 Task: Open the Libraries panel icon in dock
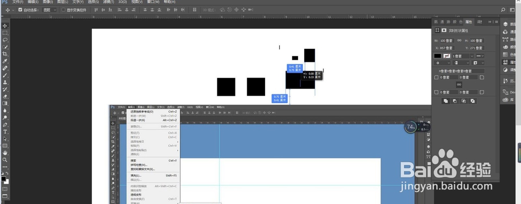click(x=505, y=99)
